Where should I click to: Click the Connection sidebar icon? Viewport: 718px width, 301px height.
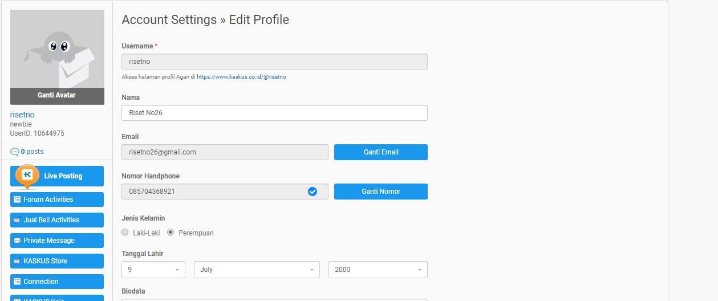coord(17,282)
